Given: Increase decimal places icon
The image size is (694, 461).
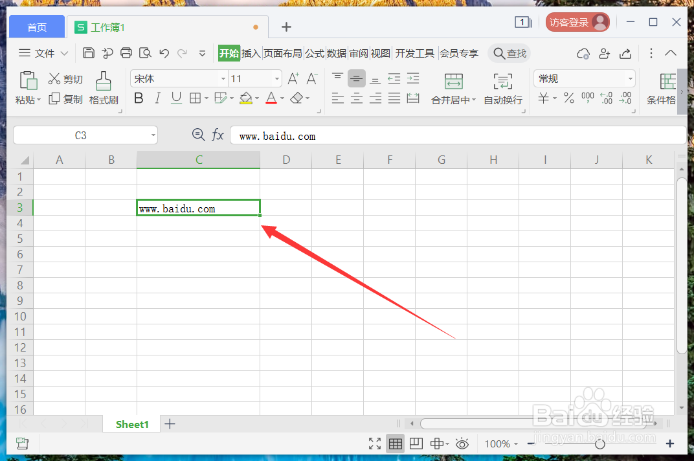Looking at the screenshot, I should point(607,98).
